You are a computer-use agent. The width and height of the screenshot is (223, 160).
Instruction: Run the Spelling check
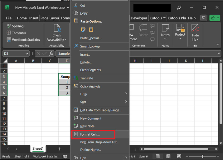[15, 26]
